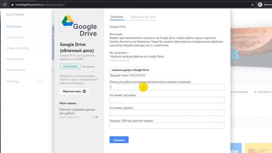This screenshot has width=272, height=153.
Task: Click the Мало оценок heading
Action: (x=68, y=103)
